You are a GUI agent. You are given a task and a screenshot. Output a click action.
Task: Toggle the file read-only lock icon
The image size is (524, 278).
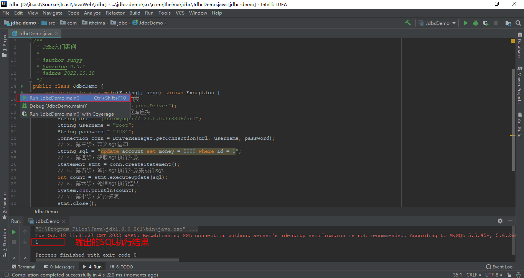coord(508,275)
